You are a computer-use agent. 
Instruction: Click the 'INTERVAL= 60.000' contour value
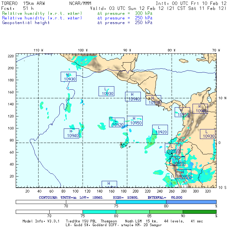point(165,197)
